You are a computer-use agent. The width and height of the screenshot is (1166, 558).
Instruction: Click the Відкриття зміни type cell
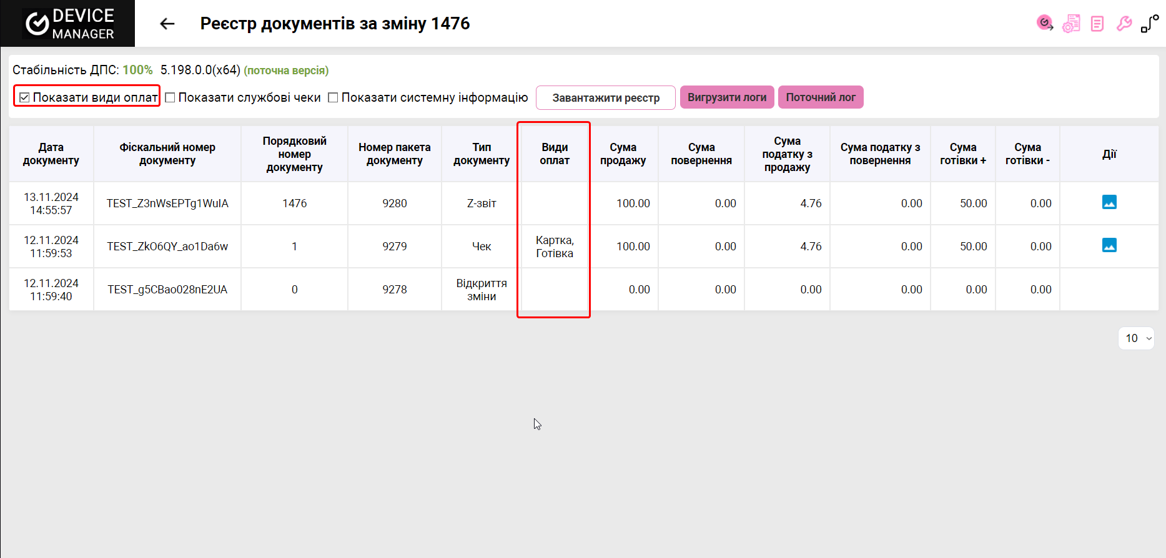482,290
